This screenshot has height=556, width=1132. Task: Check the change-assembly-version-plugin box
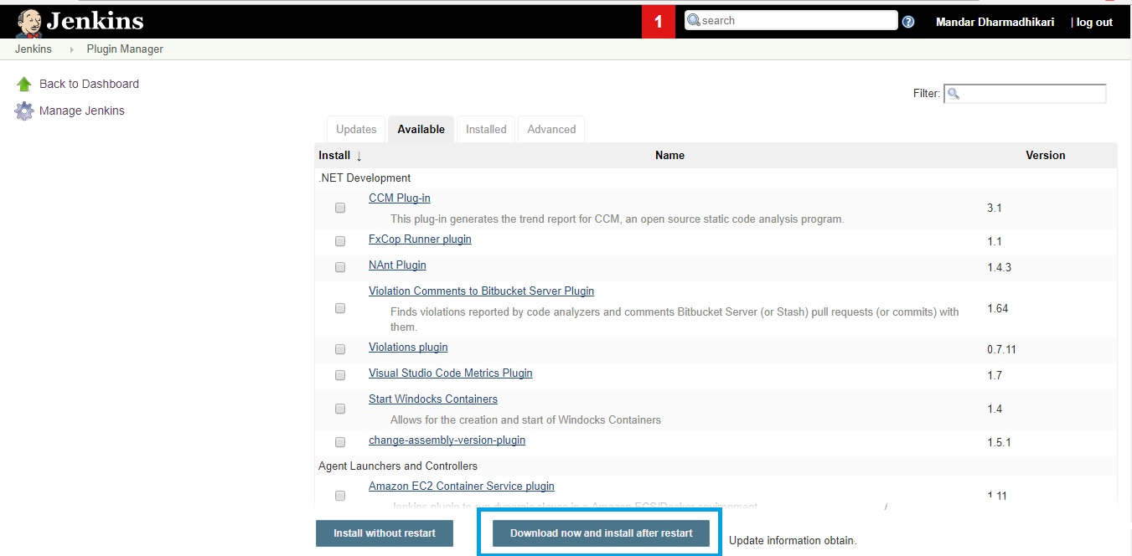340,442
